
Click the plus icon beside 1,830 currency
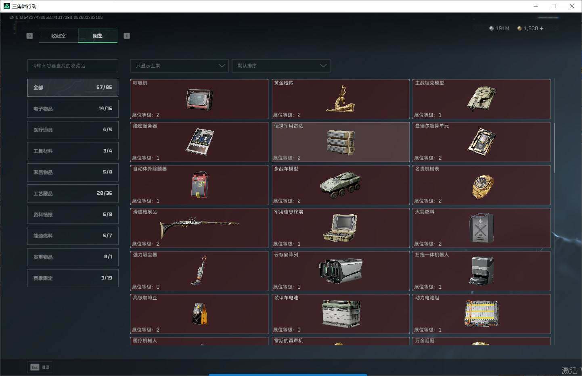[x=542, y=29]
